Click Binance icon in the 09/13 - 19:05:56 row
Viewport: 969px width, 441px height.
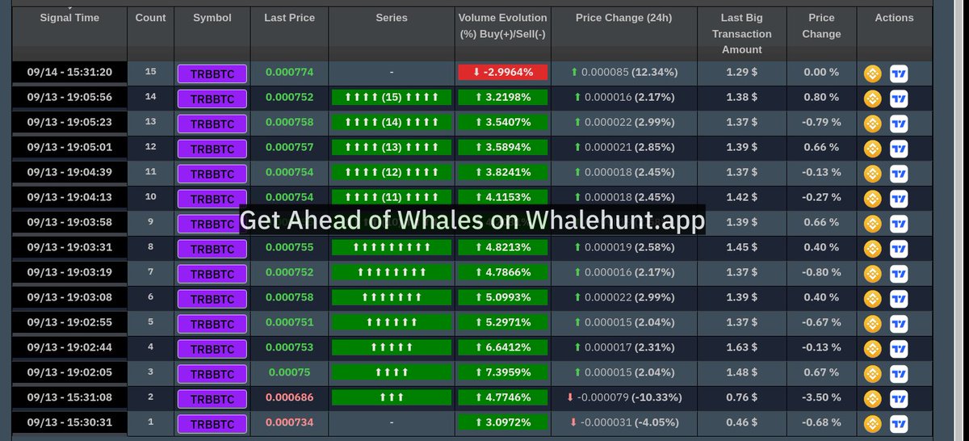tap(872, 99)
